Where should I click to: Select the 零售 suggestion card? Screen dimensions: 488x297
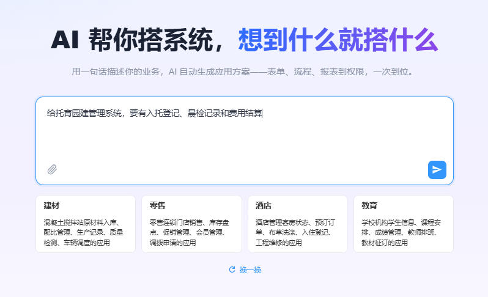point(192,224)
